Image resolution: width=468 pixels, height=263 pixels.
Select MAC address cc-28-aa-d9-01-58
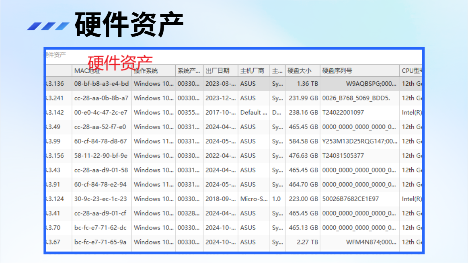pyautogui.click(x=101, y=170)
